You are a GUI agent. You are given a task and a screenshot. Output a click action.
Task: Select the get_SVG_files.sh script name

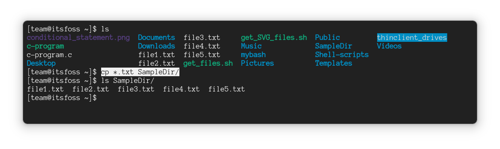[274, 38]
